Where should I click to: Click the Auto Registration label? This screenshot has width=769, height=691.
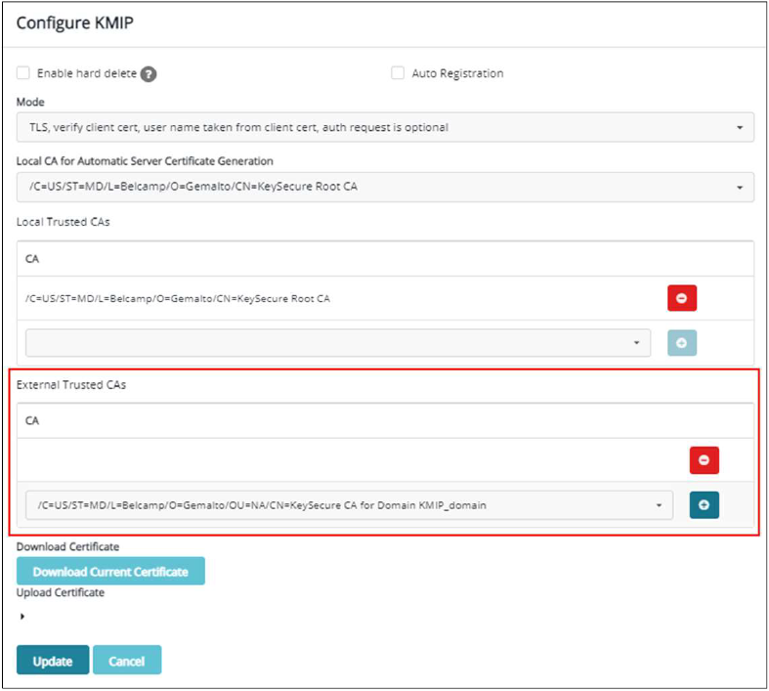point(457,73)
